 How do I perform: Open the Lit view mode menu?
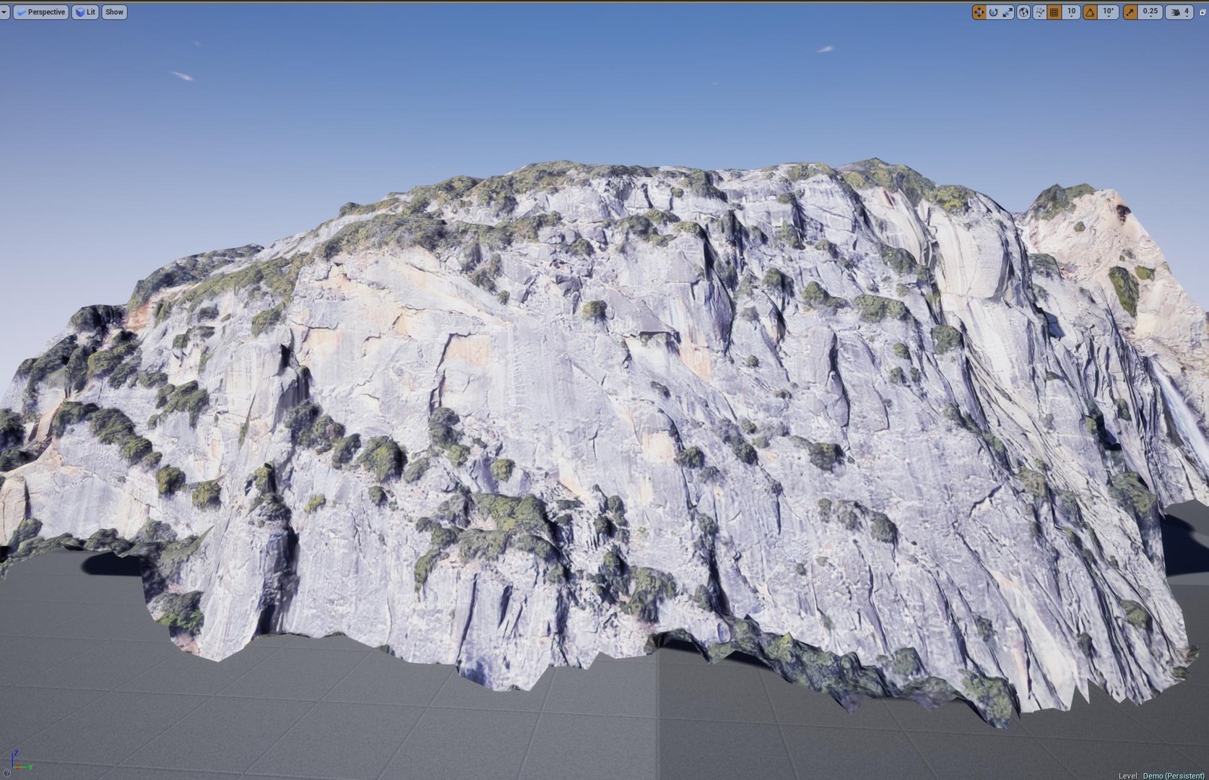[85, 12]
